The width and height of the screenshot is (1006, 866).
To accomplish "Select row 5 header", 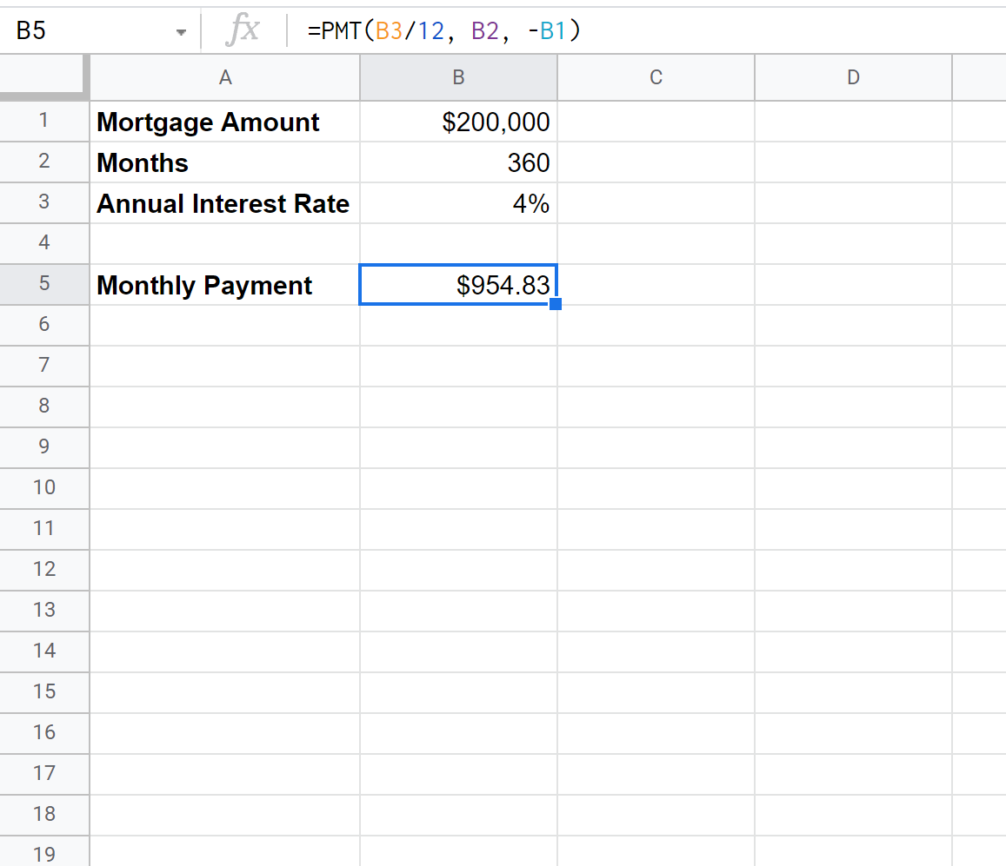I will (x=44, y=285).
